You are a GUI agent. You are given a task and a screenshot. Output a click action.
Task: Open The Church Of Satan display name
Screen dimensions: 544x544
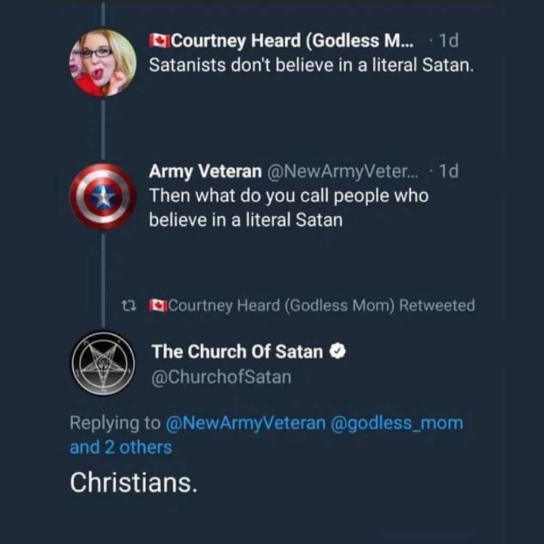click(237, 352)
